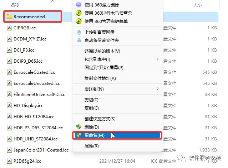Click the 360 force delete icon
The height and width of the screenshot is (168, 228).
click(x=79, y=5)
